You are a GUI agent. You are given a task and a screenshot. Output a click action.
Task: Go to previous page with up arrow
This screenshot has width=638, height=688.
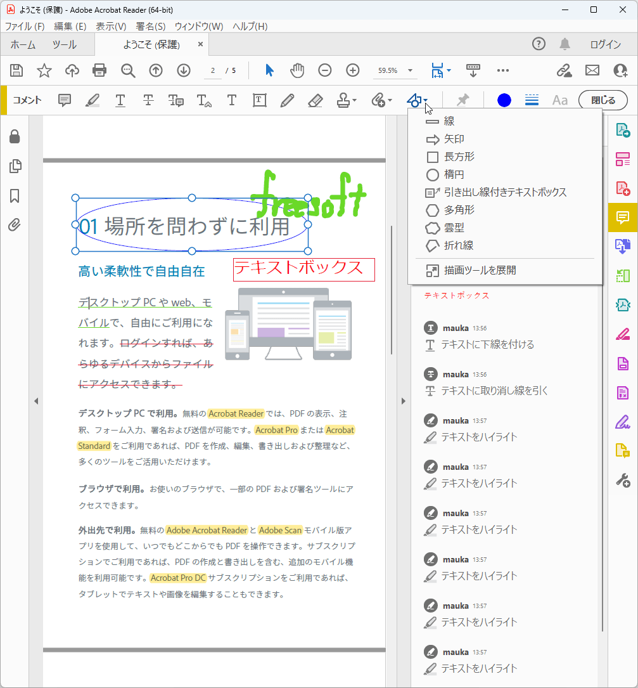156,70
